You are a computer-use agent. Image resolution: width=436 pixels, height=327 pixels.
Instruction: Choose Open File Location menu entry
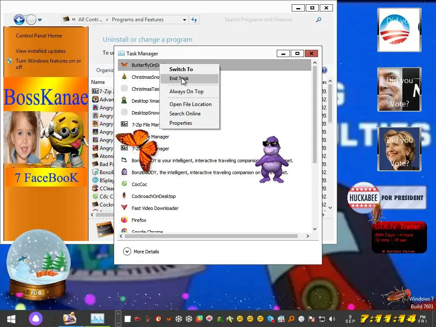coord(190,104)
